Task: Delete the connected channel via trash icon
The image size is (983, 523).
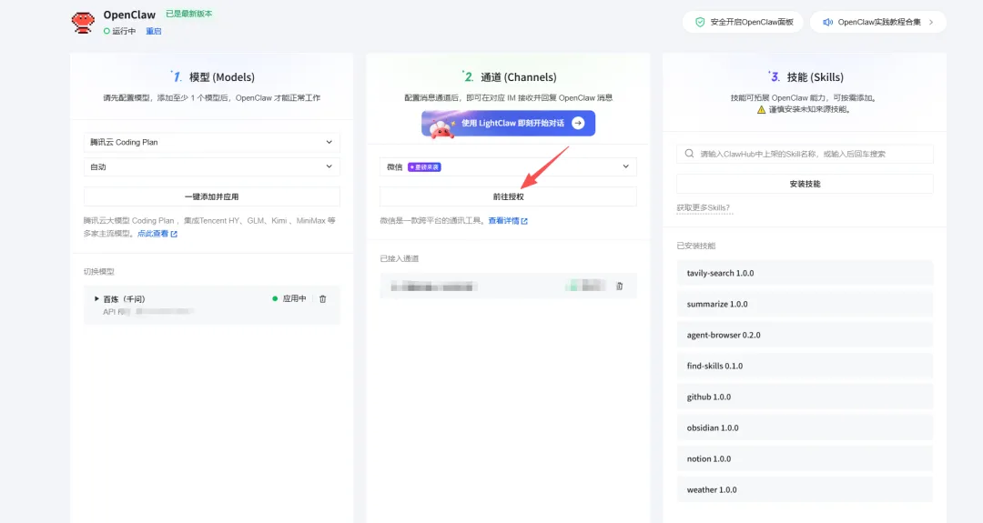Action: tap(620, 287)
